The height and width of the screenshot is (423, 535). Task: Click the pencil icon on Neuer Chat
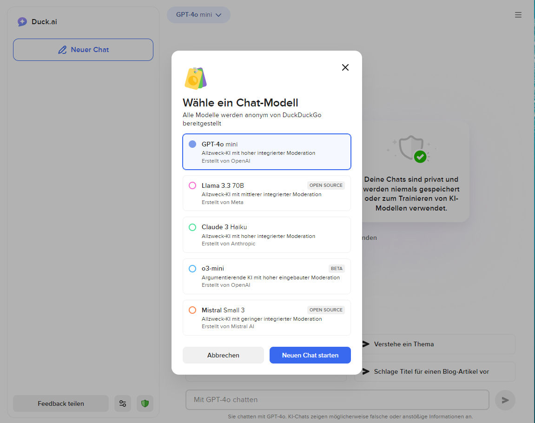point(62,49)
